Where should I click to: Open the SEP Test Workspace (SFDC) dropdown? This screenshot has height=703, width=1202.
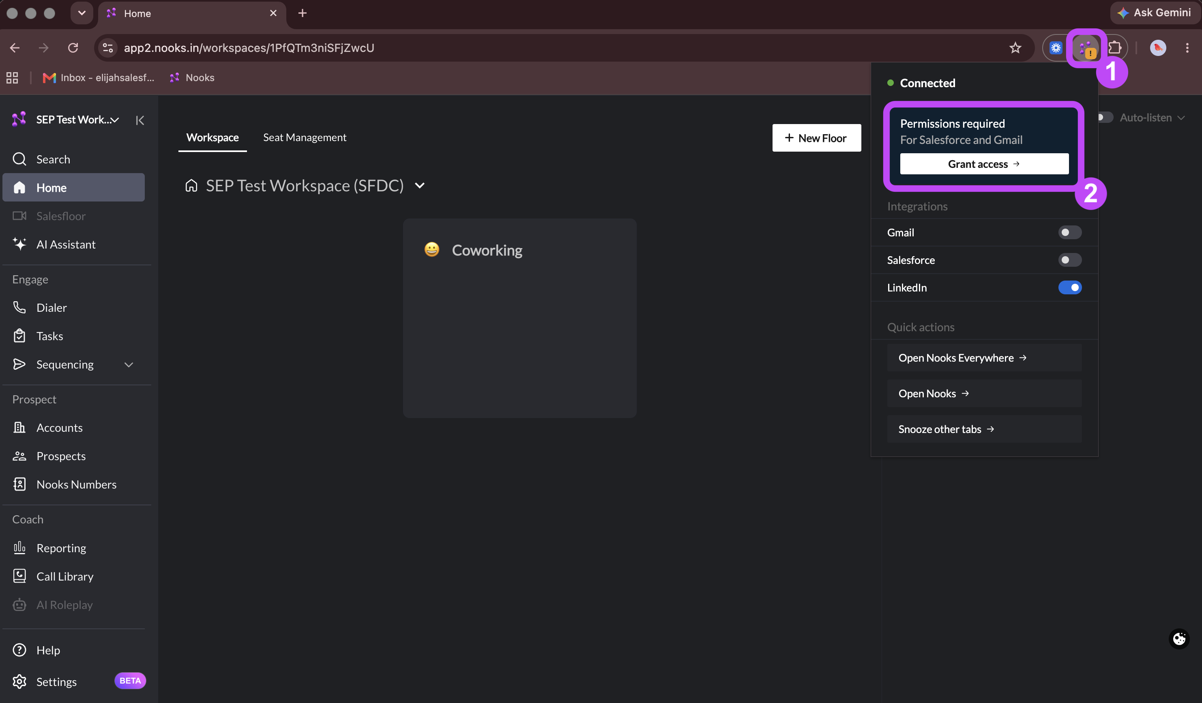(x=420, y=186)
